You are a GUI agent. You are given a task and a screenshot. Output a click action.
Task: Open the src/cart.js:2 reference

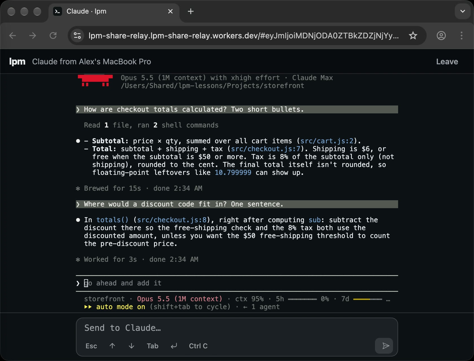click(327, 141)
